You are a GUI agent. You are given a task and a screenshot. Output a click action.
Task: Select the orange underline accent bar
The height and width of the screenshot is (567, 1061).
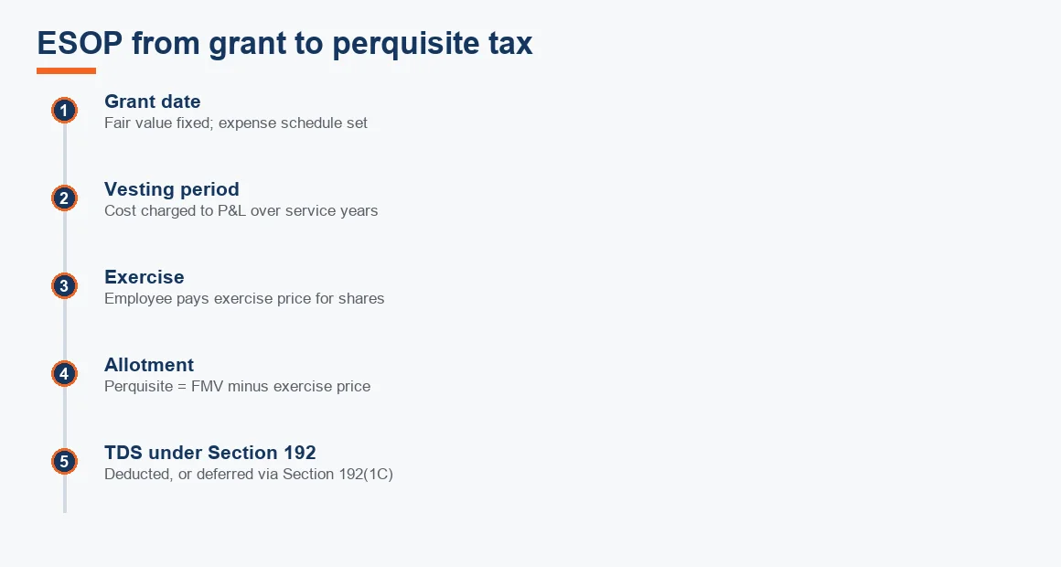pos(66,70)
